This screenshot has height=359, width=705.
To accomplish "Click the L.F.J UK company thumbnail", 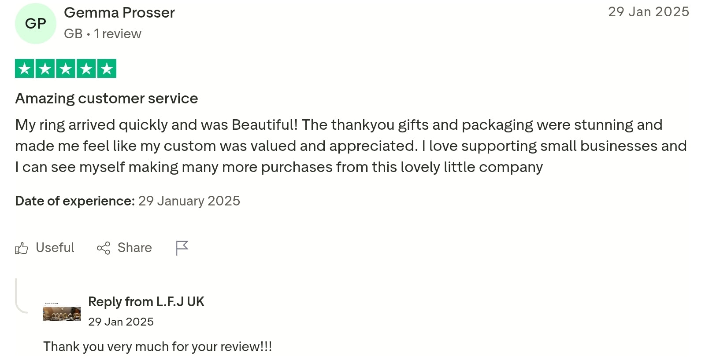I will (62, 312).
